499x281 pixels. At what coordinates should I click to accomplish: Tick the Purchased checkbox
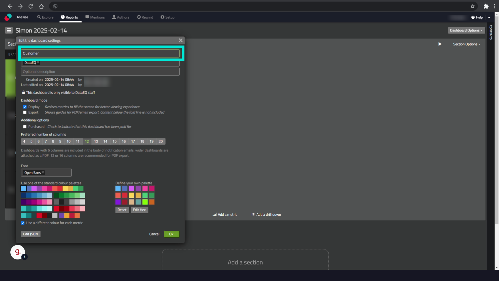pos(25,127)
